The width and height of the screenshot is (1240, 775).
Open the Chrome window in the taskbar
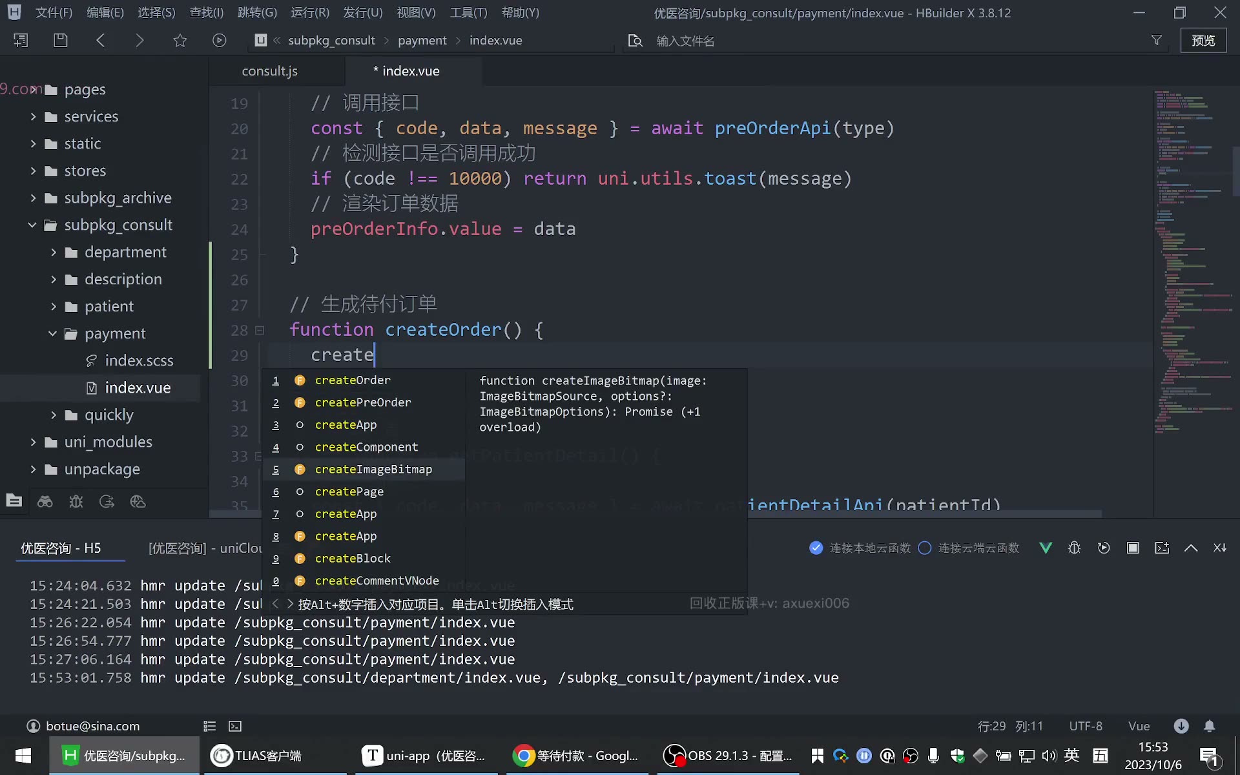pyautogui.click(x=576, y=756)
